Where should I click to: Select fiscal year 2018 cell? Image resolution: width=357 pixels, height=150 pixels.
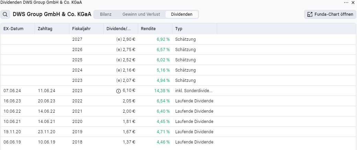point(77,142)
